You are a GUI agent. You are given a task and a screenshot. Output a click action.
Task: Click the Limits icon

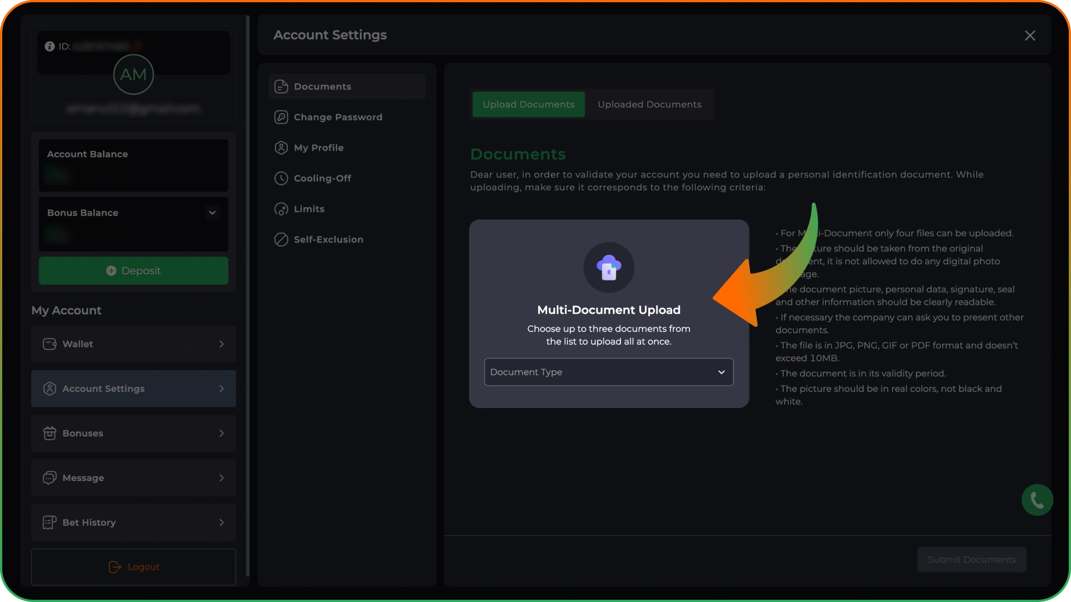click(281, 209)
